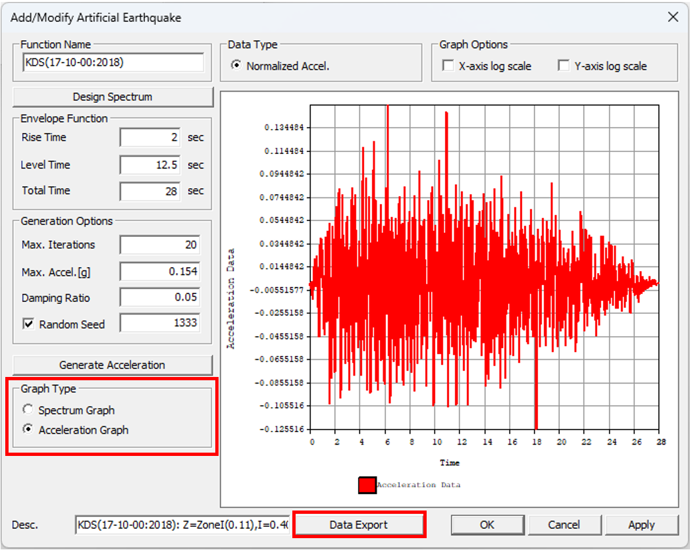Click the '-0.125516' y-axis value
The image size is (690, 550).
[282, 429]
